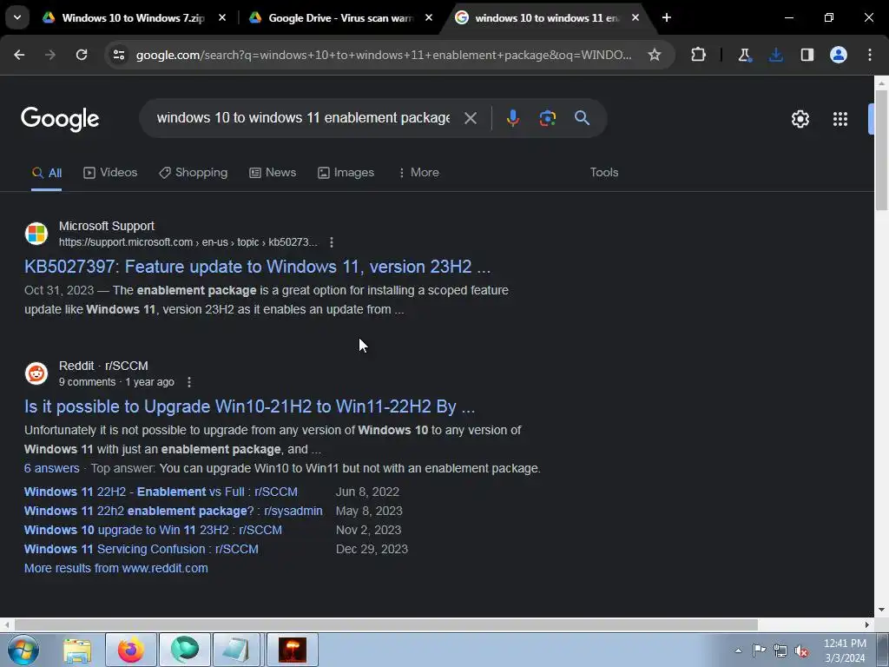
Task: Switch to News results
Action: (273, 173)
